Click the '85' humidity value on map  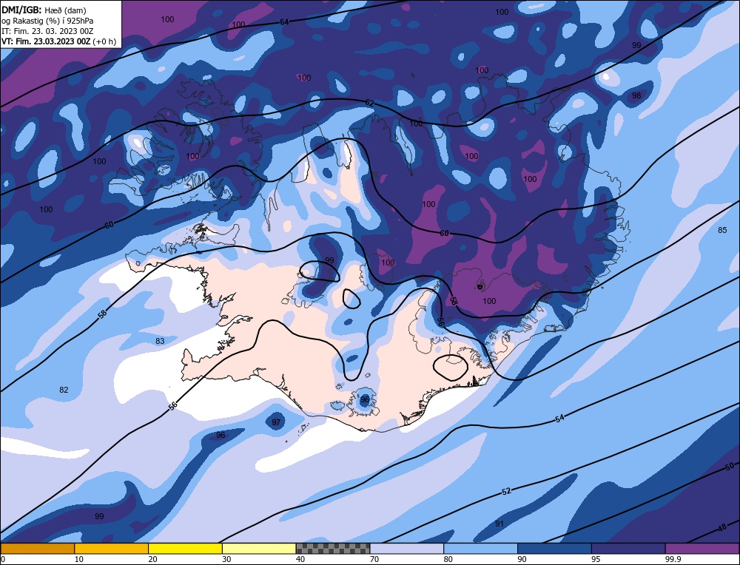(x=722, y=230)
